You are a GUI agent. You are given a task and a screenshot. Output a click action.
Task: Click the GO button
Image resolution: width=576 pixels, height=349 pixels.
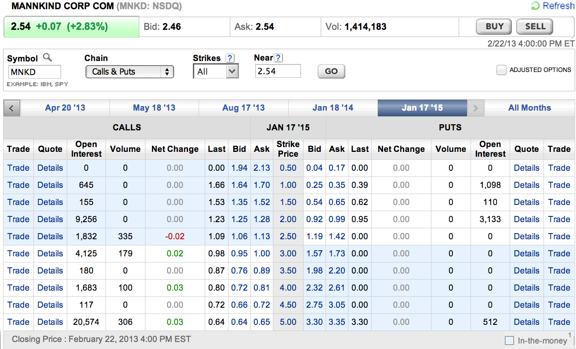click(331, 72)
